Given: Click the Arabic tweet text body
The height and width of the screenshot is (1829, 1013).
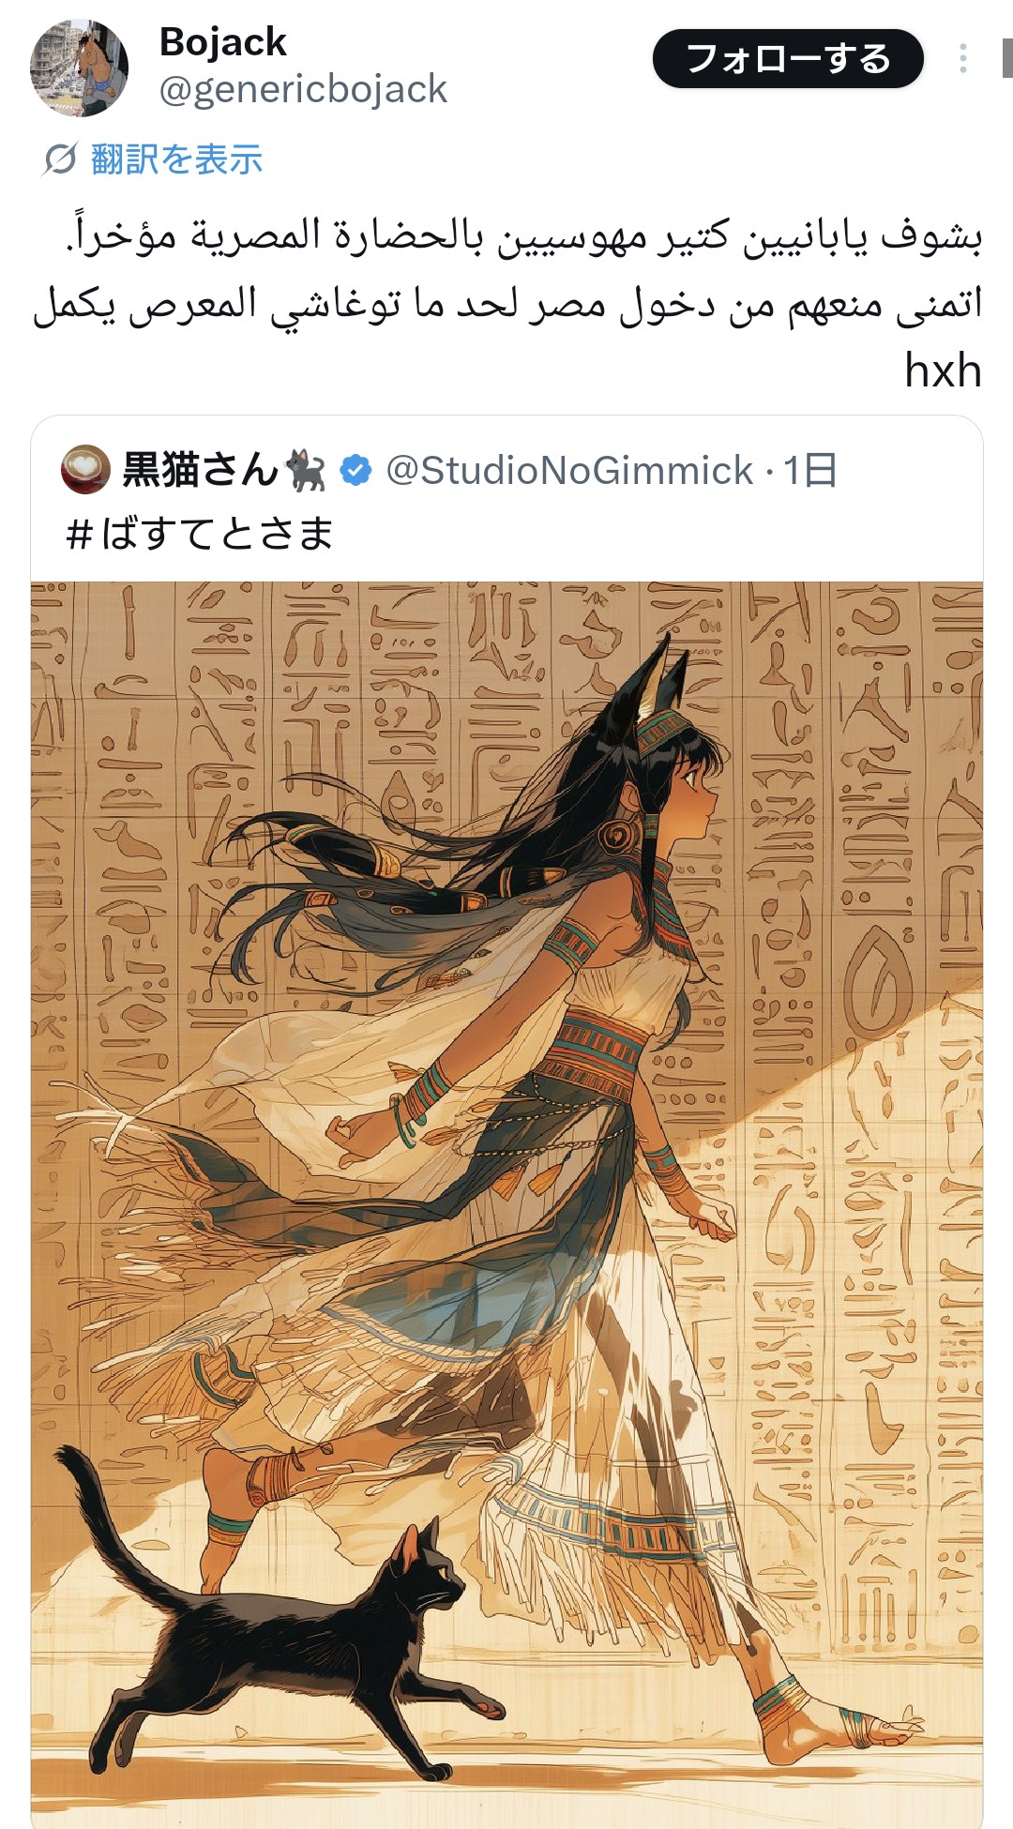Looking at the screenshot, I should pyautogui.click(x=507, y=302).
